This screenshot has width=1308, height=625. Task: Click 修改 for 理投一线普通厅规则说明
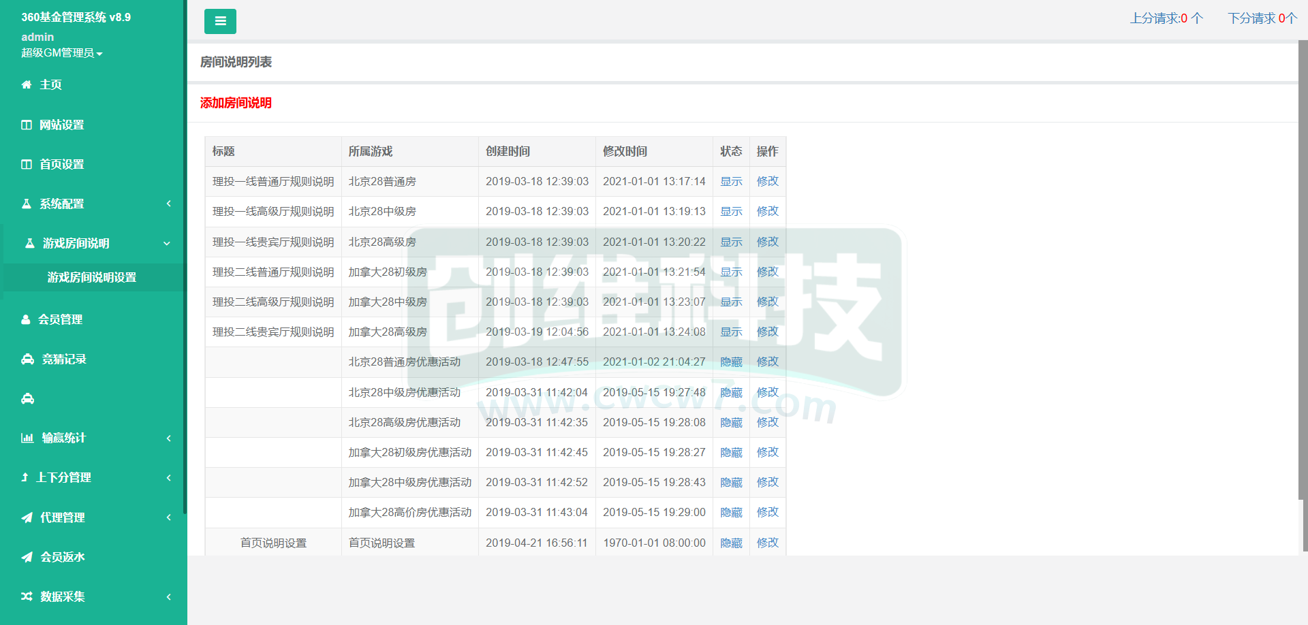767,181
